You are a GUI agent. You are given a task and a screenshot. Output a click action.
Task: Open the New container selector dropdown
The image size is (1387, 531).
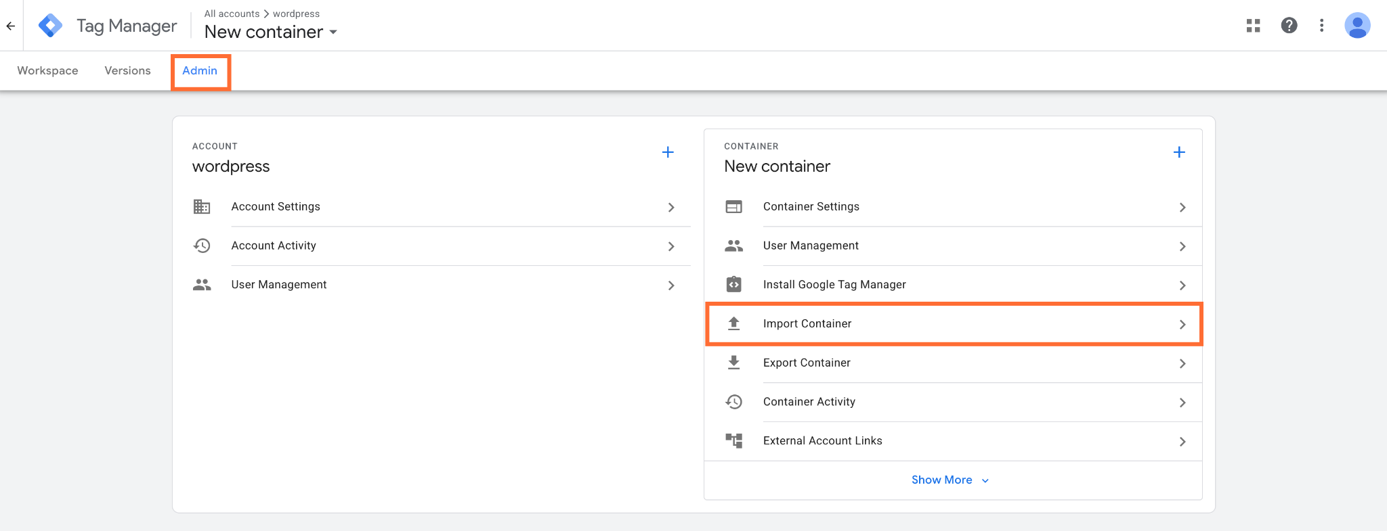[x=271, y=32]
